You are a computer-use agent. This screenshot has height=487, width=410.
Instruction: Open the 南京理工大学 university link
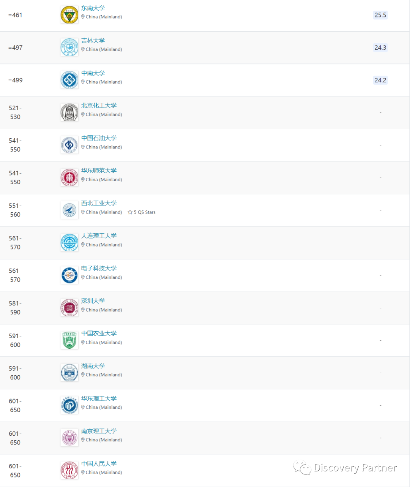pyautogui.click(x=99, y=431)
